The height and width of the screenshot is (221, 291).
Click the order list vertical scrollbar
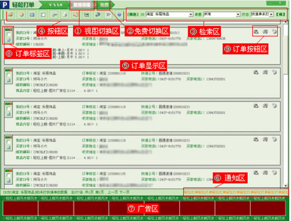285,104
